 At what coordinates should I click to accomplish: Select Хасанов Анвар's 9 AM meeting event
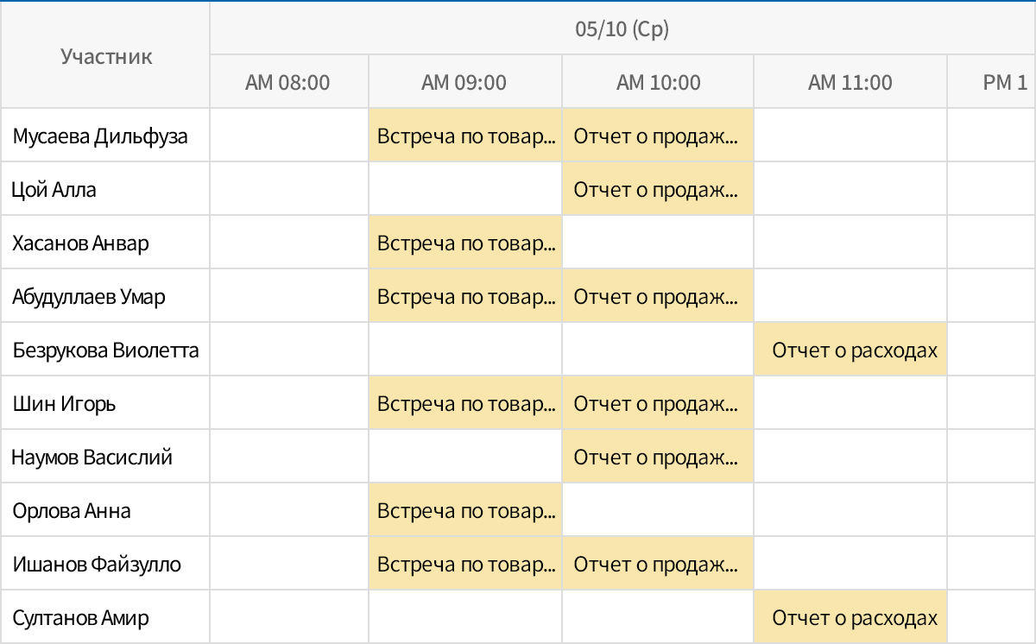point(464,242)
